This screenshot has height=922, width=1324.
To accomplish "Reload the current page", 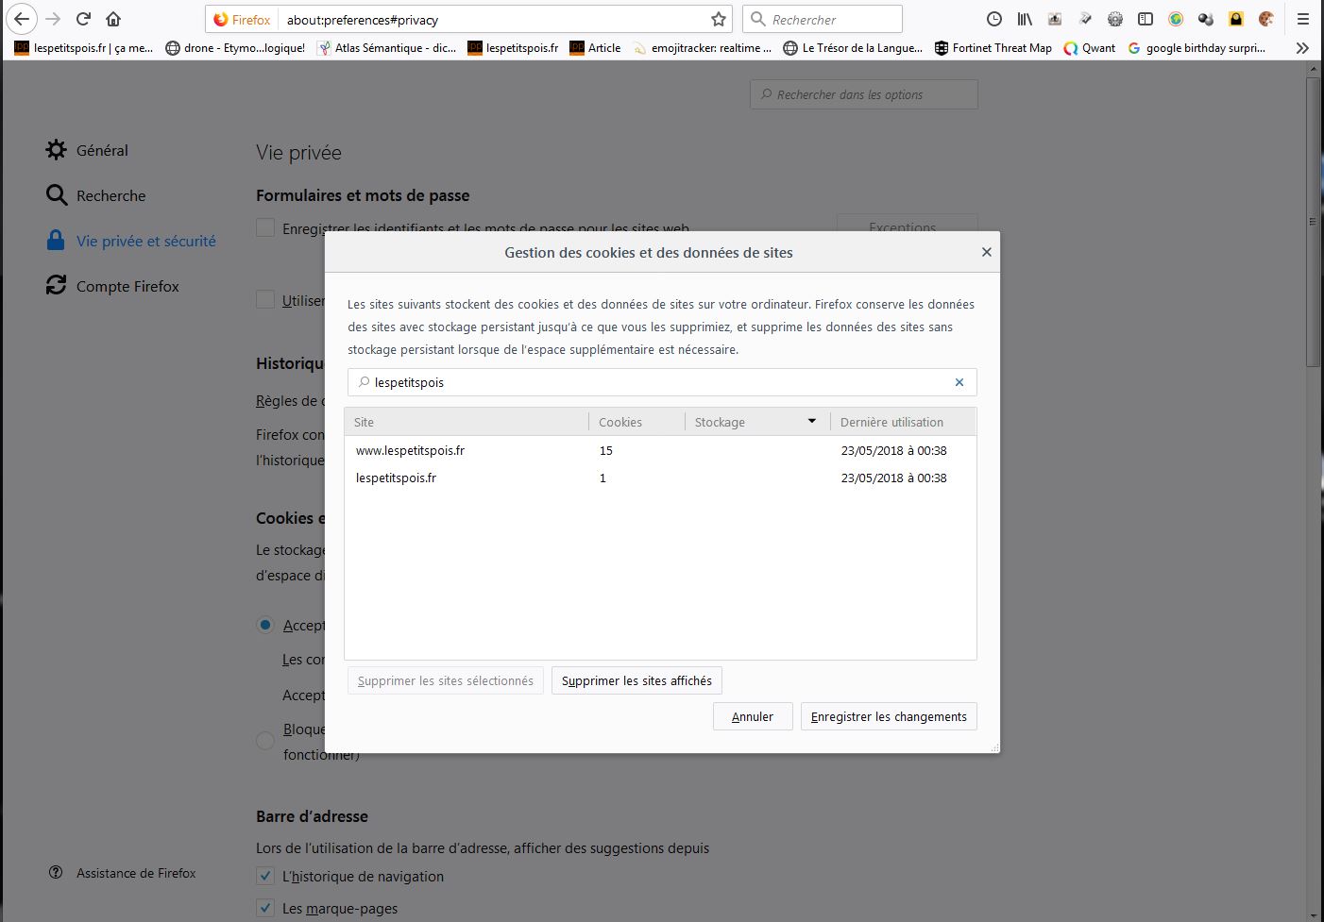I will tap(83, 19).
